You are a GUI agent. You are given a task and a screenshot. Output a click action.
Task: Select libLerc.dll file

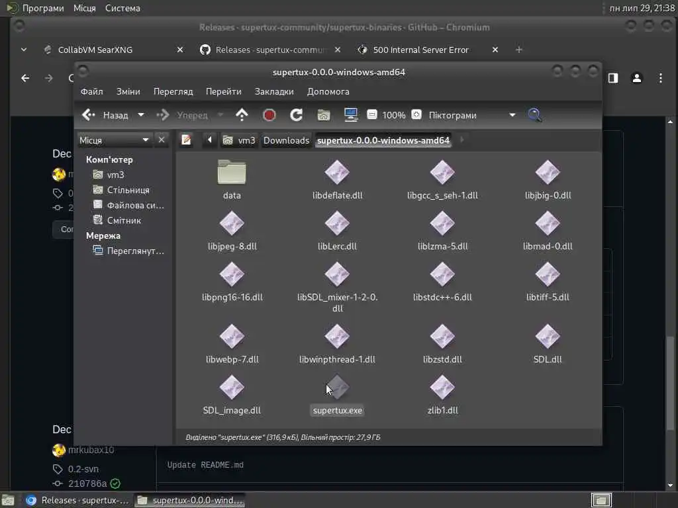click(337, 230)
